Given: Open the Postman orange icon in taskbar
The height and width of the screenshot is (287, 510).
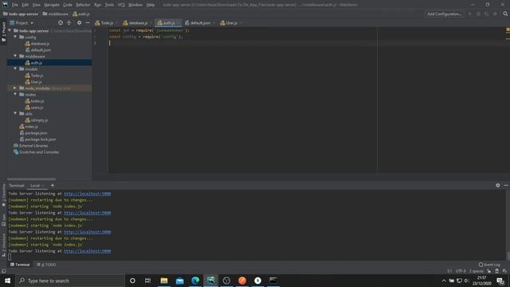Looking at the screenshot, I should [x=242, y=281].
